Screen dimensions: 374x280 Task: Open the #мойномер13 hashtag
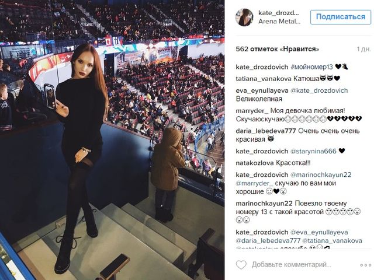coord(311,67)
